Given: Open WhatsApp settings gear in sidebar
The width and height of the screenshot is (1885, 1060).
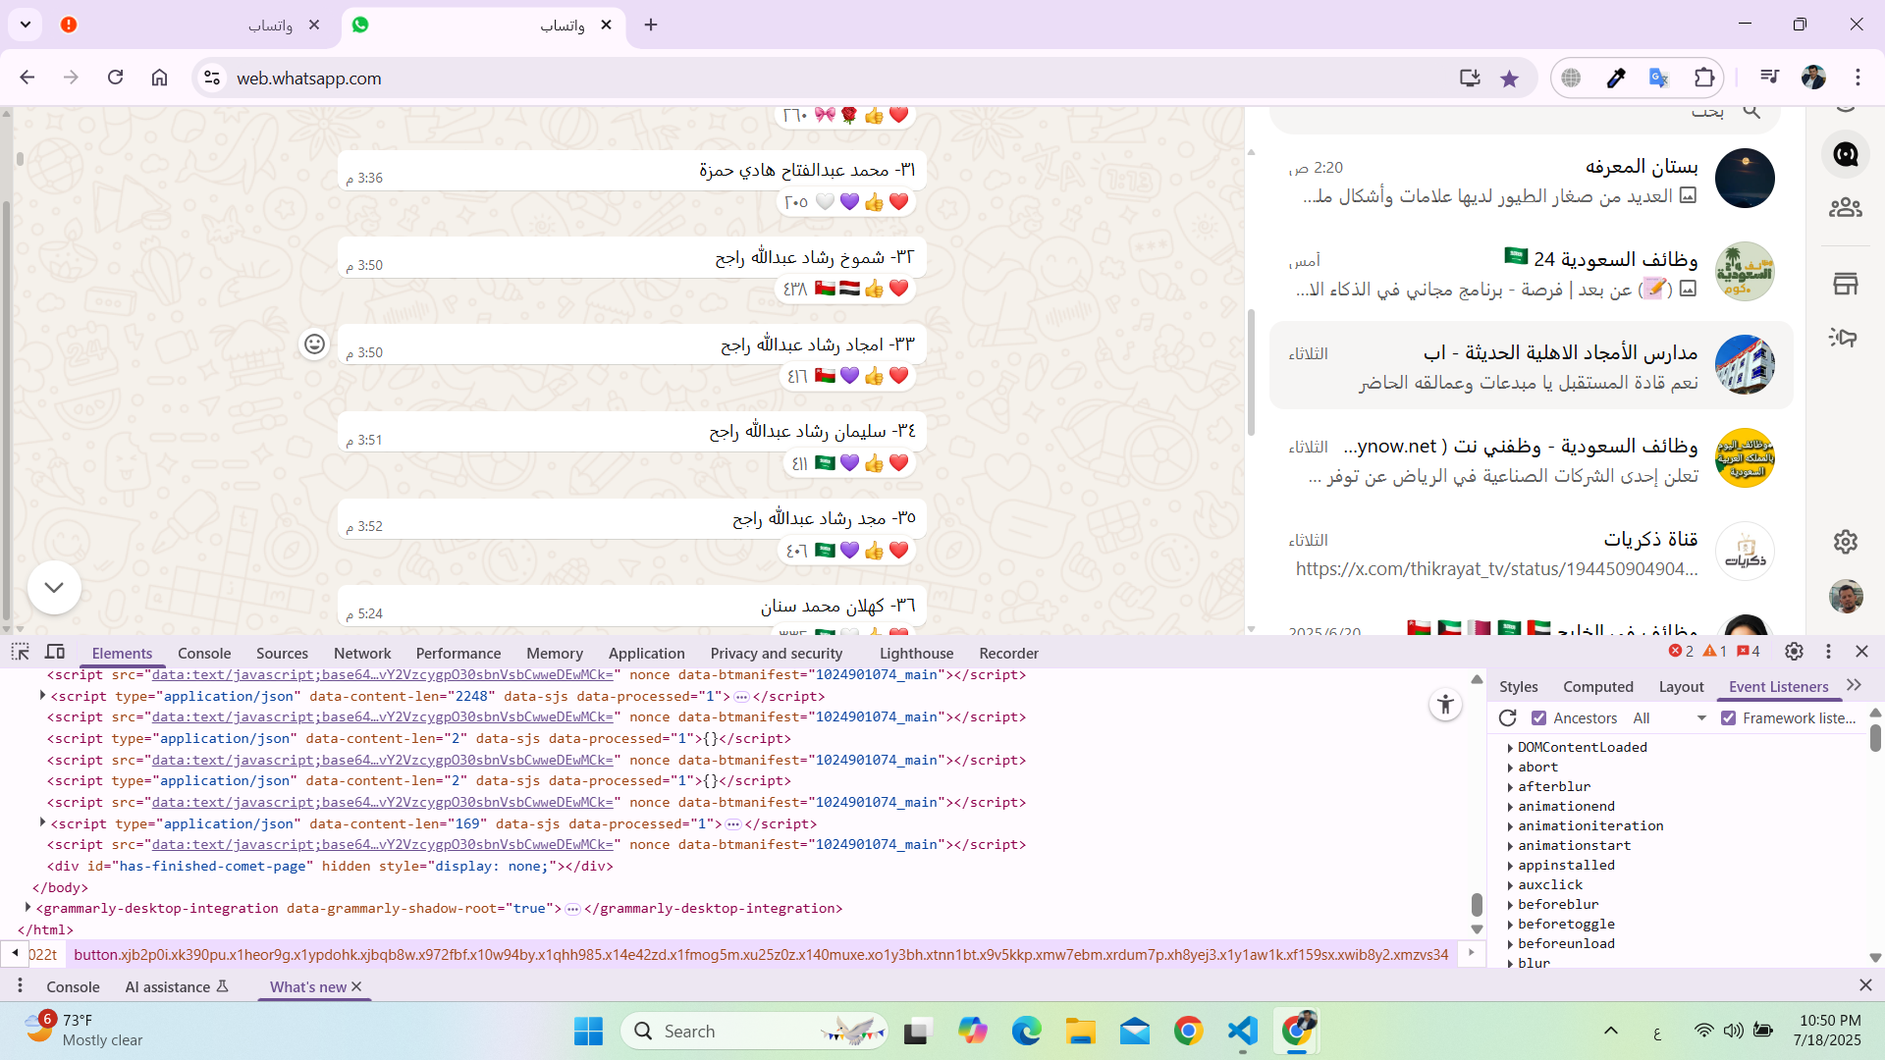Looking at the screenshot, I should pyautogui.click(x=1845, y=542).
